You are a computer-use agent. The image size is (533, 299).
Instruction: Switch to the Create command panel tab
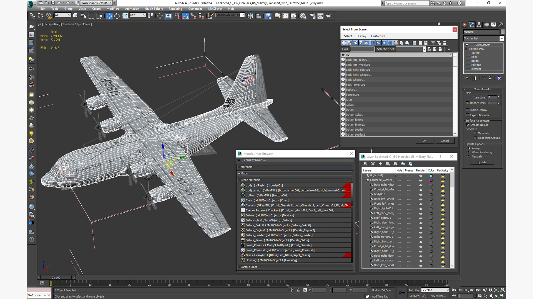[x=465, y=25]
